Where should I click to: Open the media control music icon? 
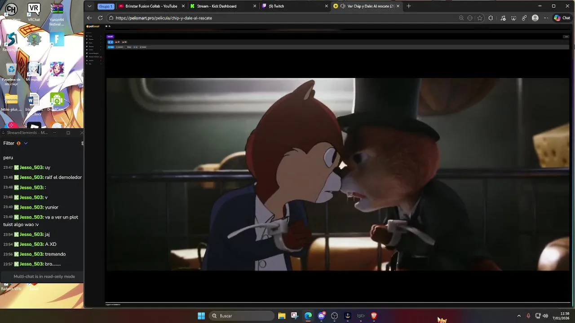(503, 18)
